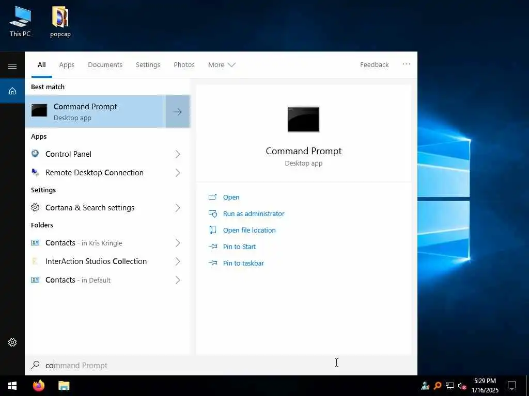Click the Open action icon
529x396 pixels.
click(212, 197)
